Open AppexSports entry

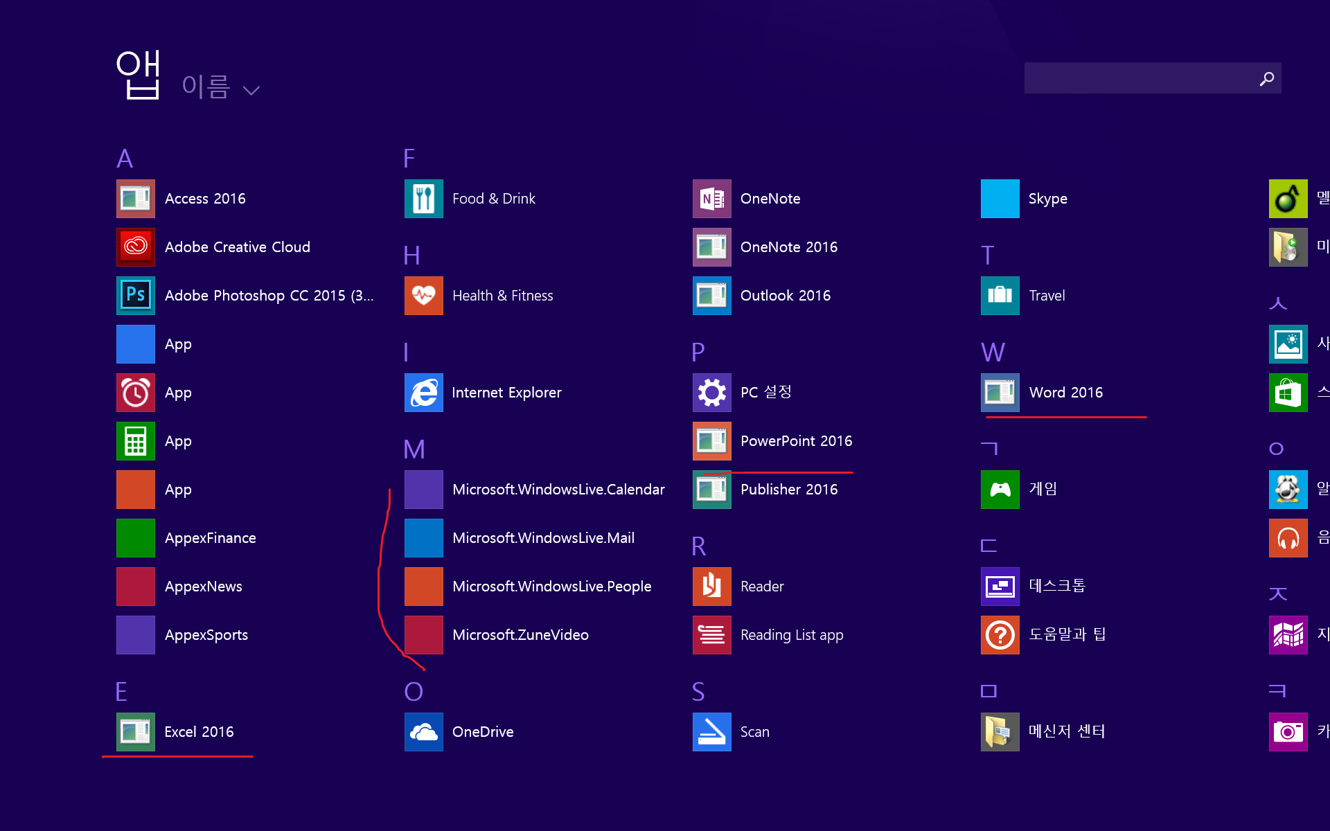pos(182,635)
